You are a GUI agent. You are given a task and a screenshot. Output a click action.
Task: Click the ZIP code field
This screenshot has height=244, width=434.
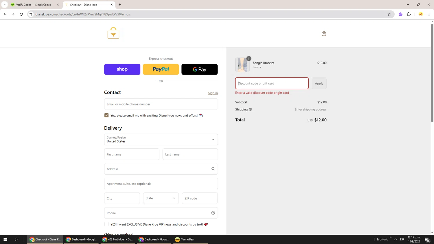[200, 198]
